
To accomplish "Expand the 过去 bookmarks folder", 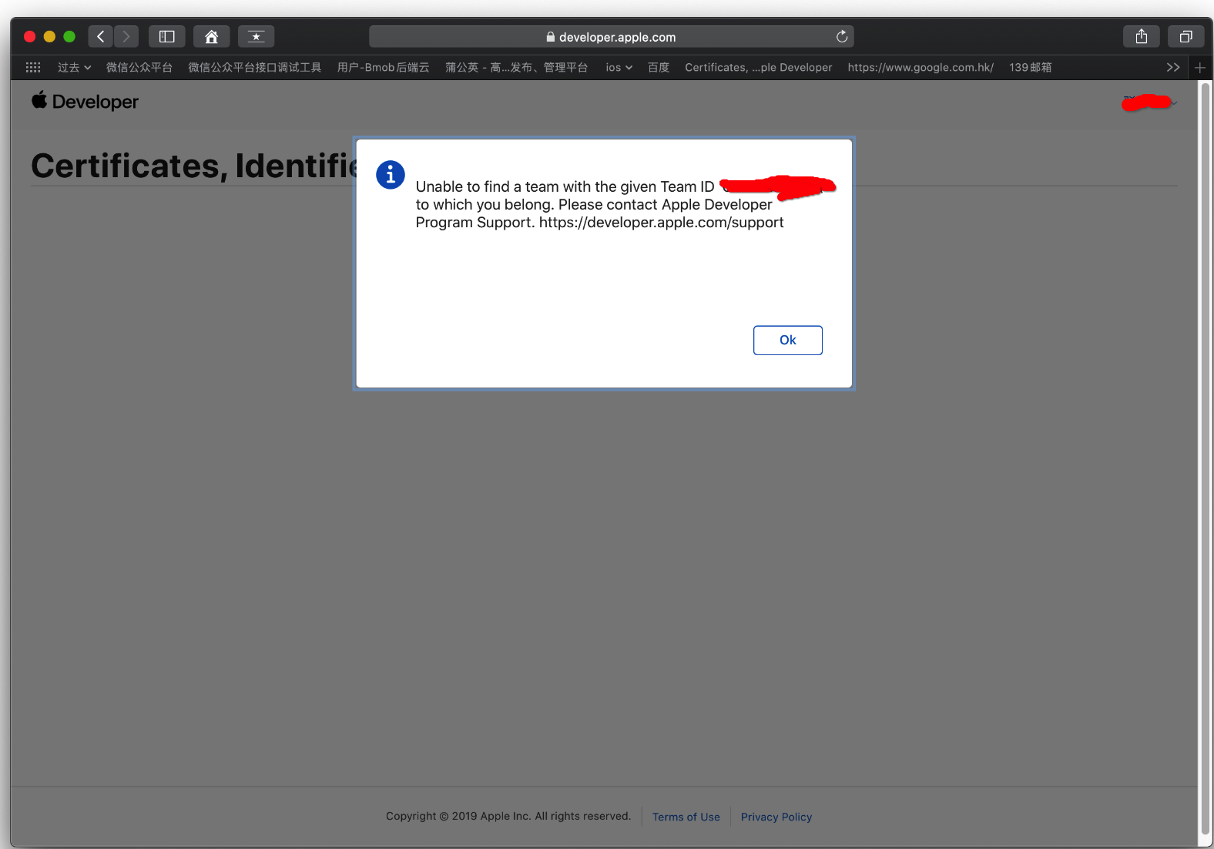I will 74,68.
